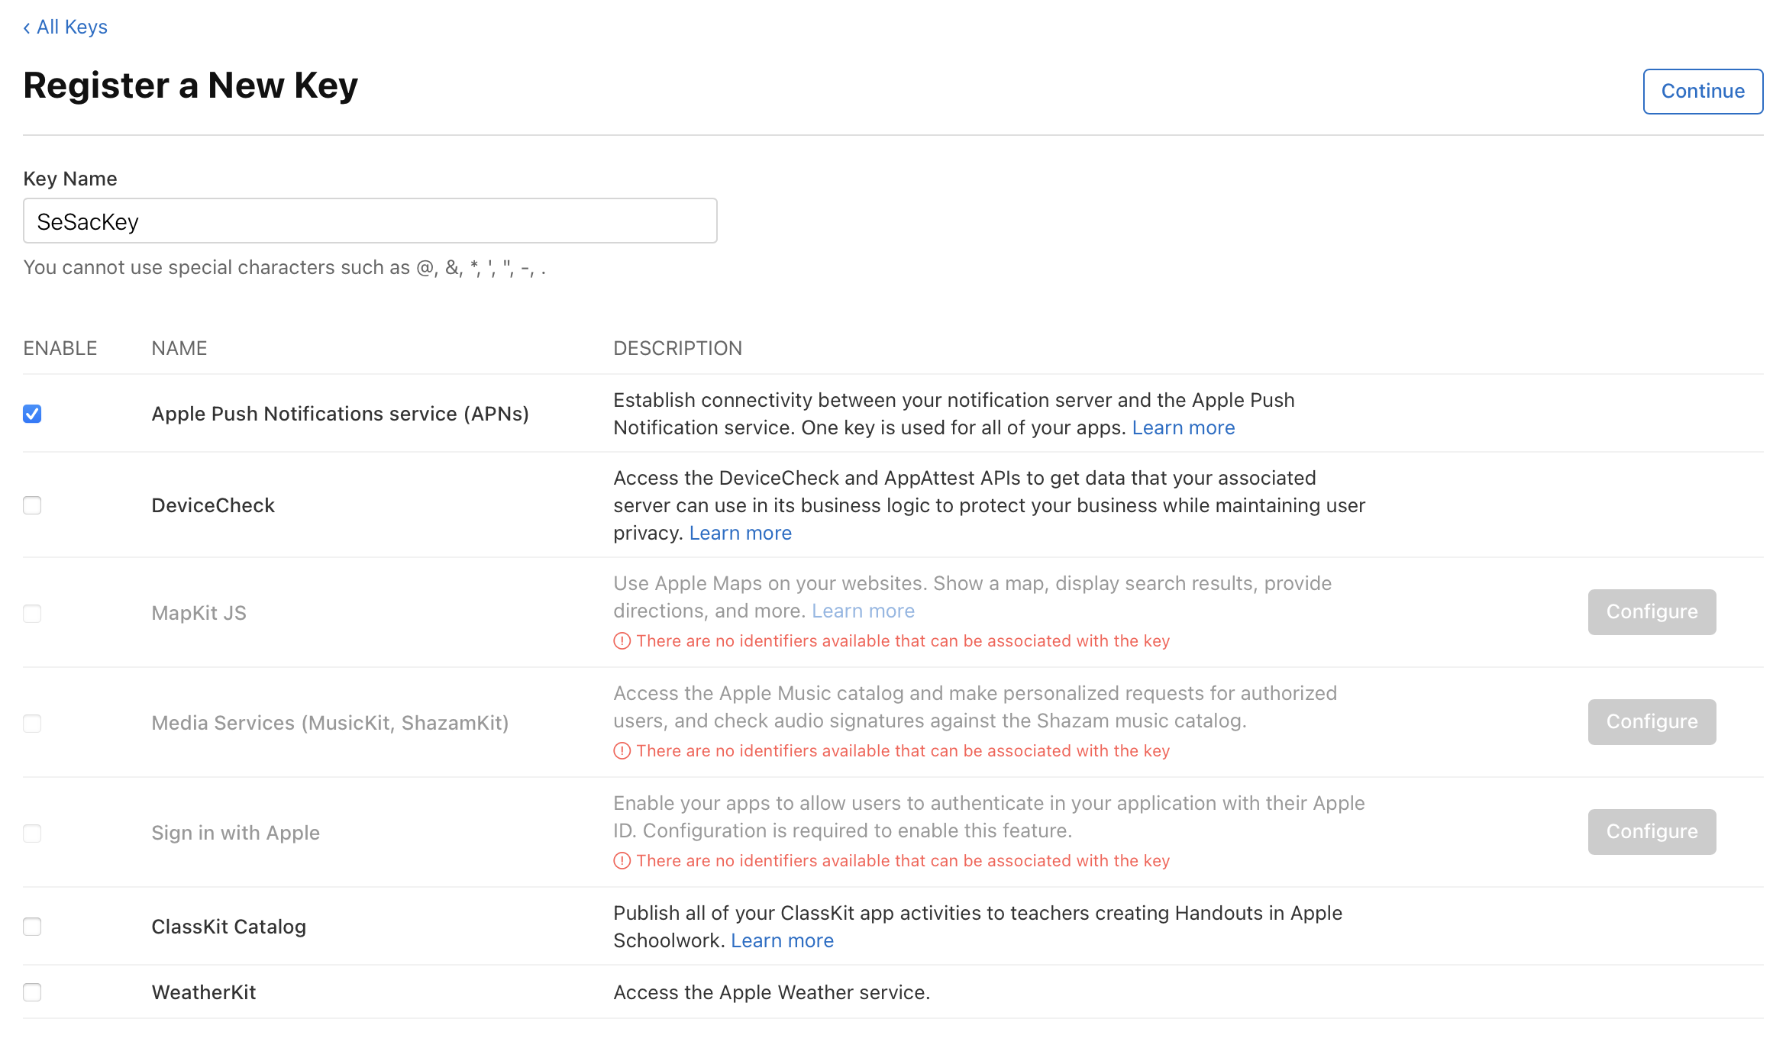Open Learn more link for APNs
This screenshot has height=1061, width=1773.
point(1183,428)
